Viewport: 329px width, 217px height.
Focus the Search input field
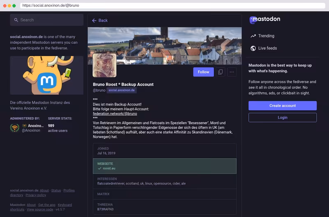pyautogui.click(x=47, y=20)
